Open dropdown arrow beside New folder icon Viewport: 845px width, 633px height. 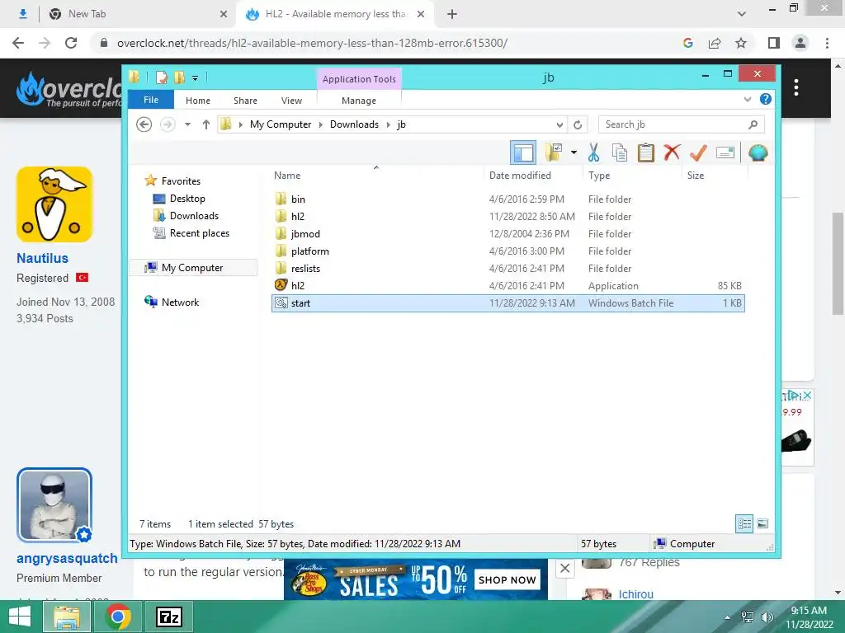point(574,152)
